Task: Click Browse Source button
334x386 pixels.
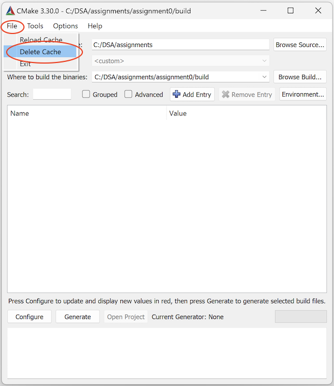Action: (x=299, y=45)
